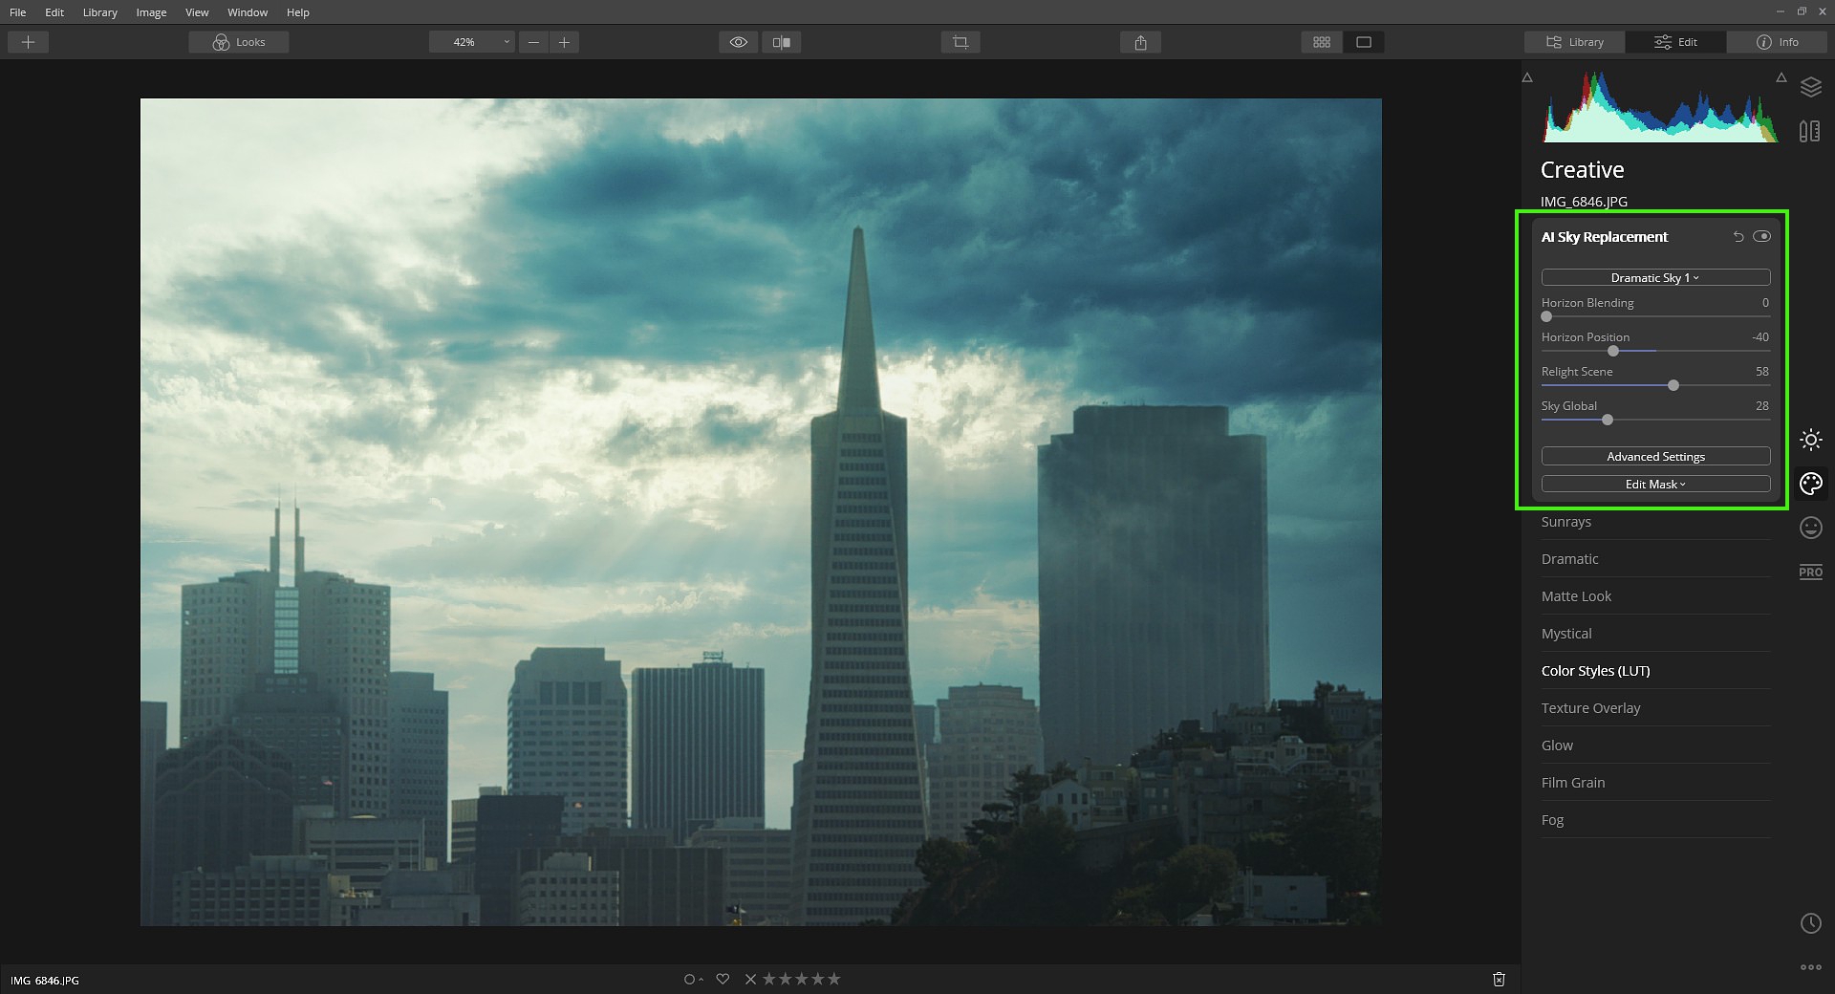The image size is (1835, 994).
Task: Adjust the Horizon Position slider
Action: (1655, 351)
